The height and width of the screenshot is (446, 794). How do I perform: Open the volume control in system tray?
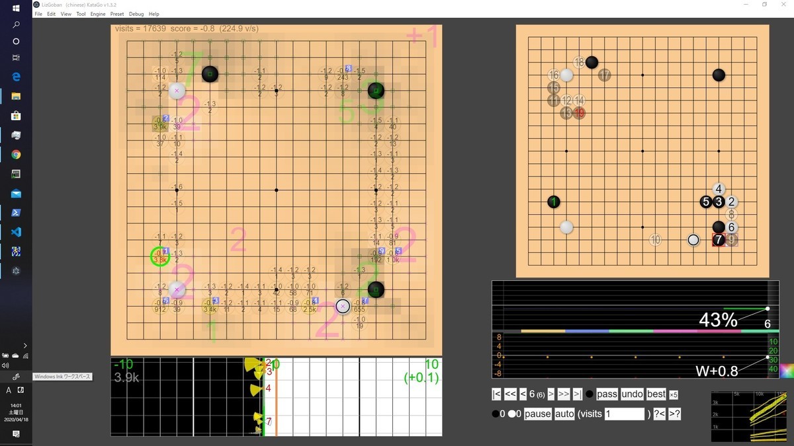click(6, 365)
